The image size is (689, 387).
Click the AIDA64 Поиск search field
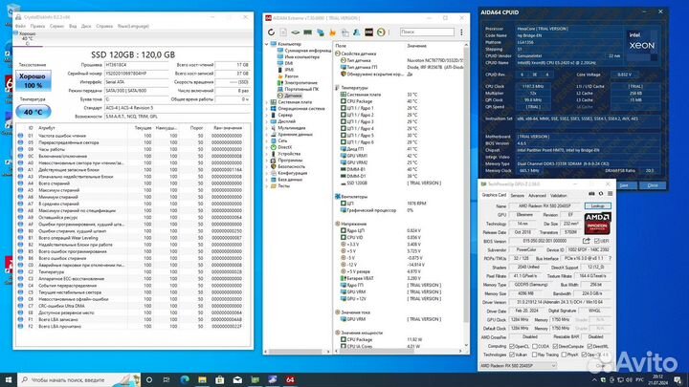click(427, 32)
